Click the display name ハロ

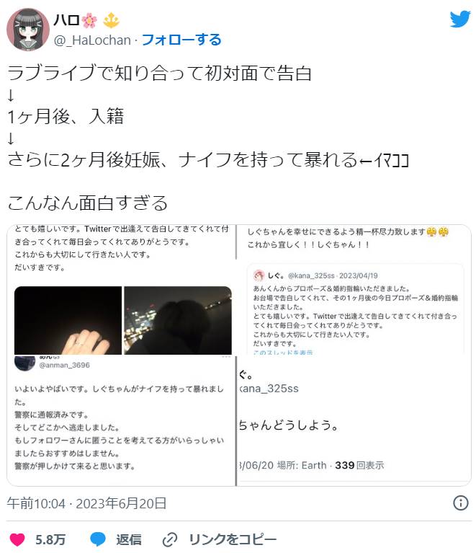coord(66,20)
